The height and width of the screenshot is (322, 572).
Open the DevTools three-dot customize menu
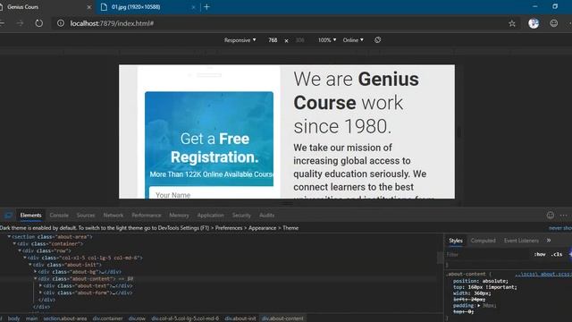pos(564,216)
